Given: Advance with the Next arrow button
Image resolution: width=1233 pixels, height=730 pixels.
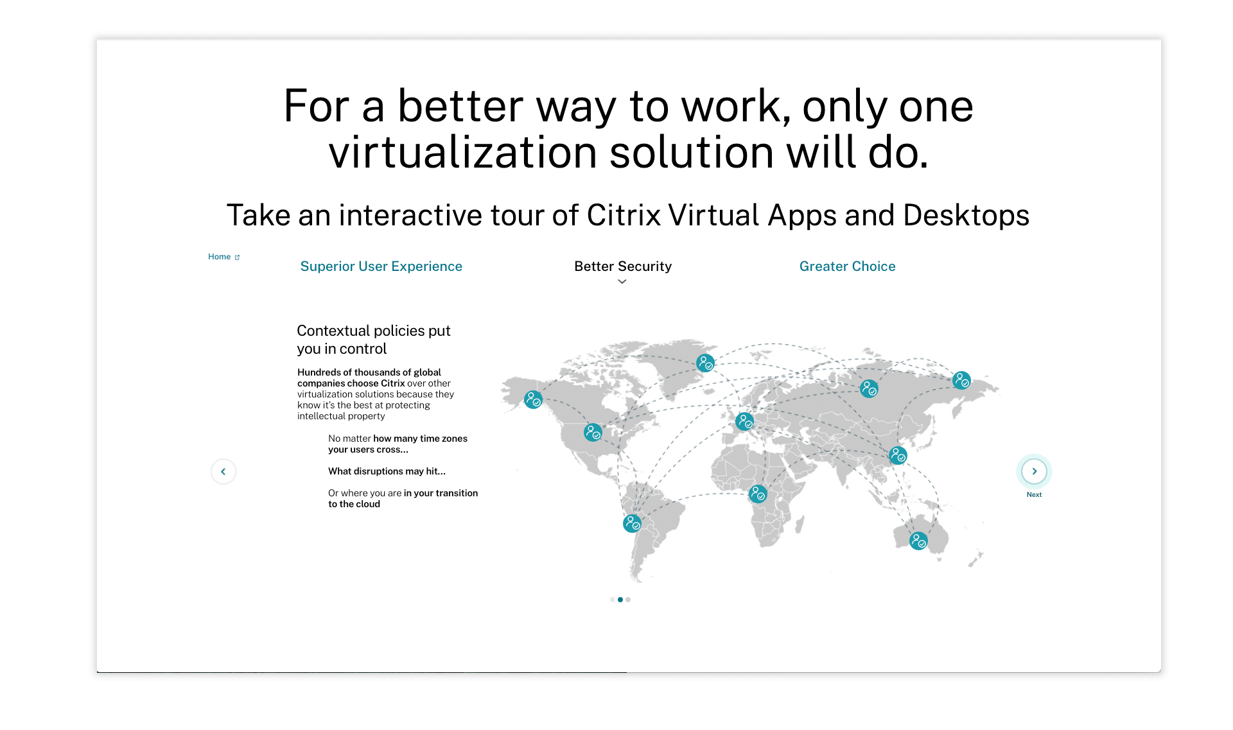Looking at the screenshot, I should point(1034,471).
